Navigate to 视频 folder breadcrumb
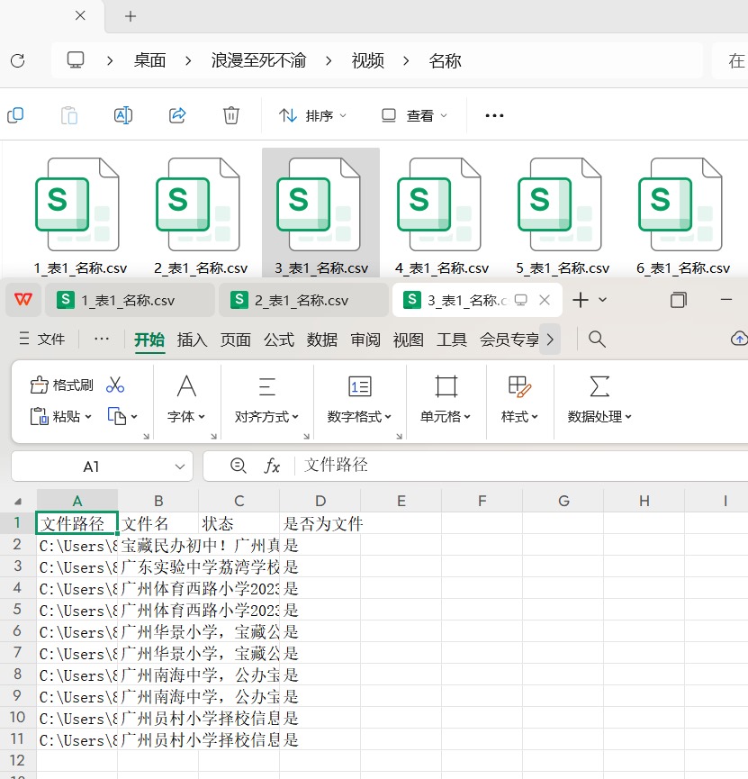 [367, 60]
